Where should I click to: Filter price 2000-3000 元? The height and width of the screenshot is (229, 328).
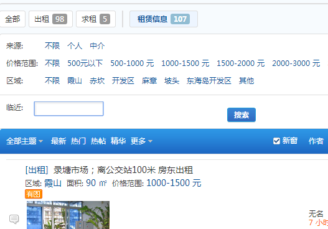296,63
